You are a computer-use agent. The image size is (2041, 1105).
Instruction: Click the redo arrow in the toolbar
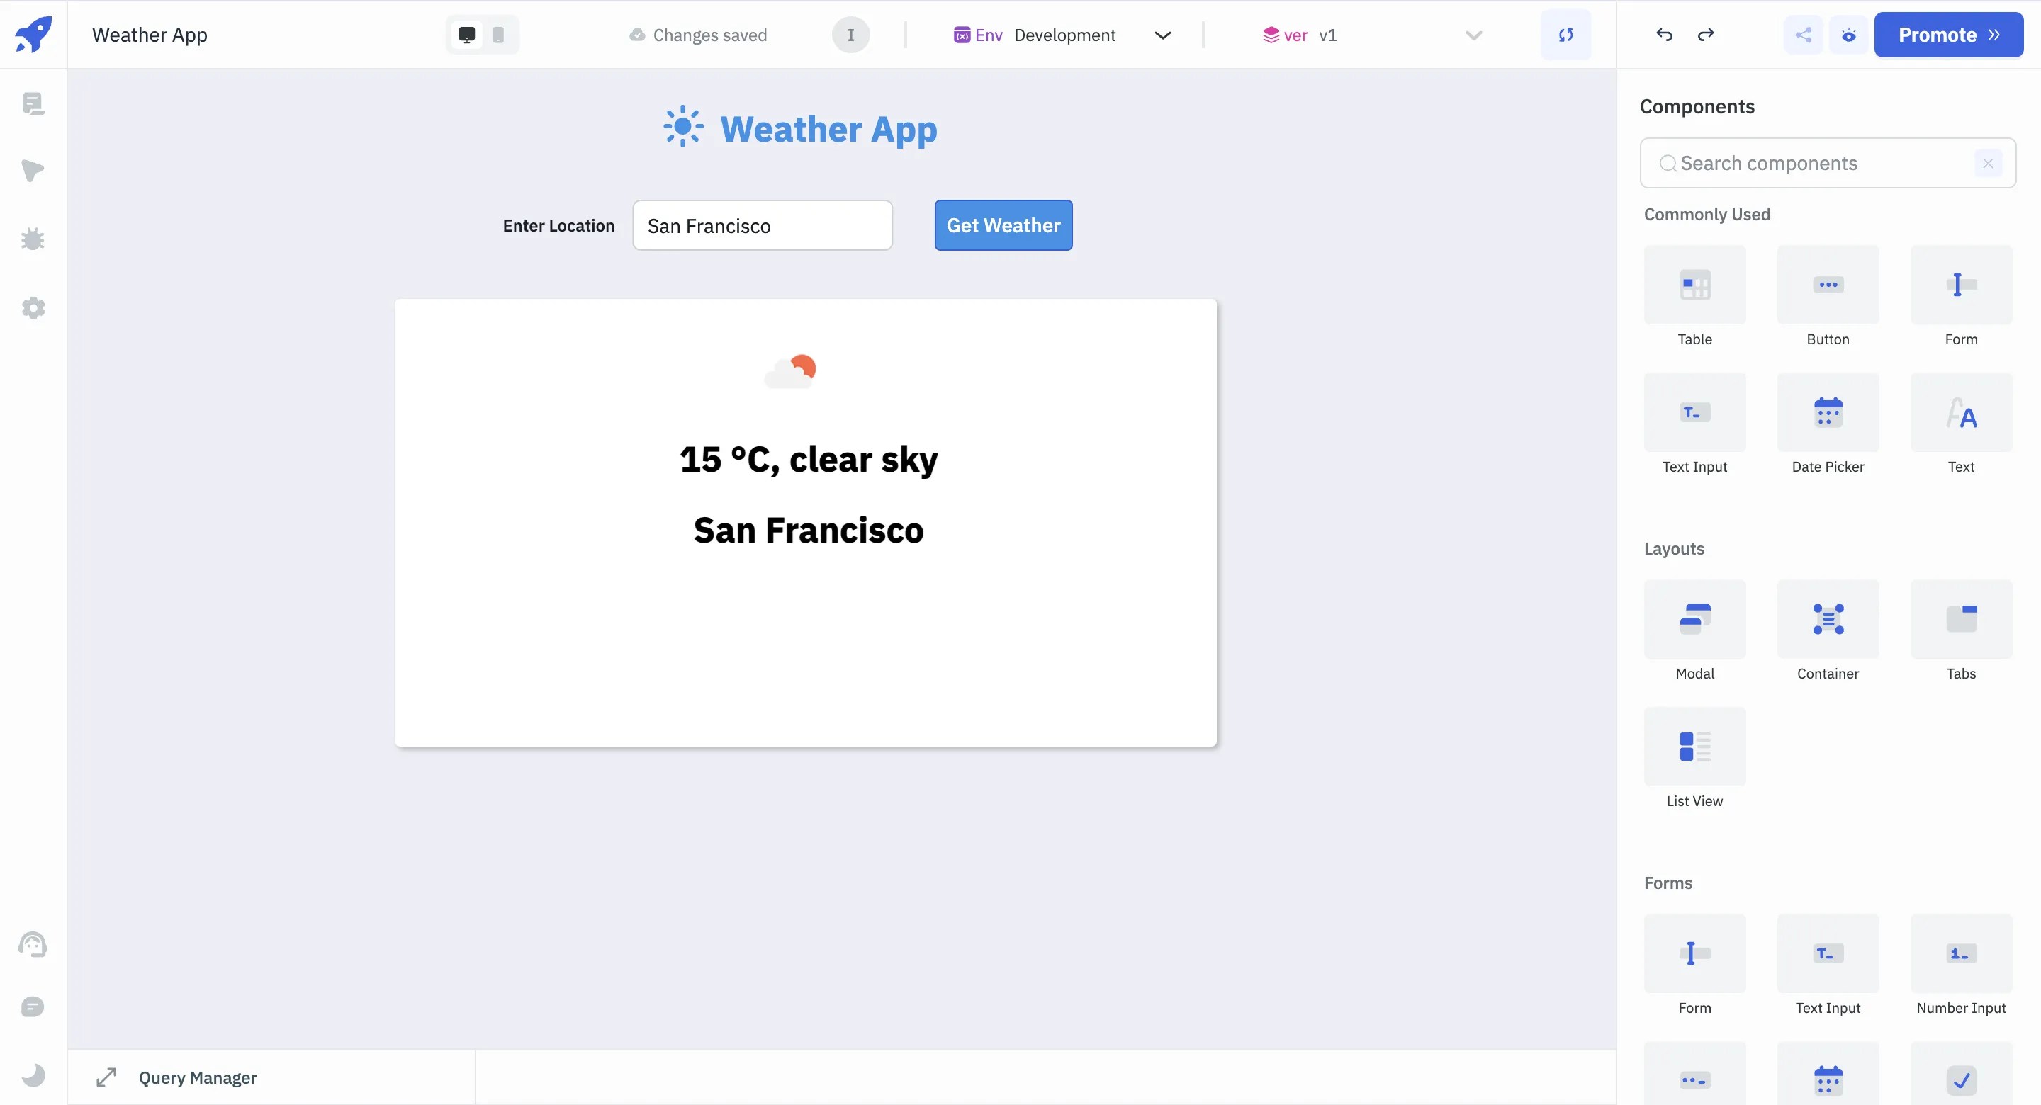[1706, 35]
